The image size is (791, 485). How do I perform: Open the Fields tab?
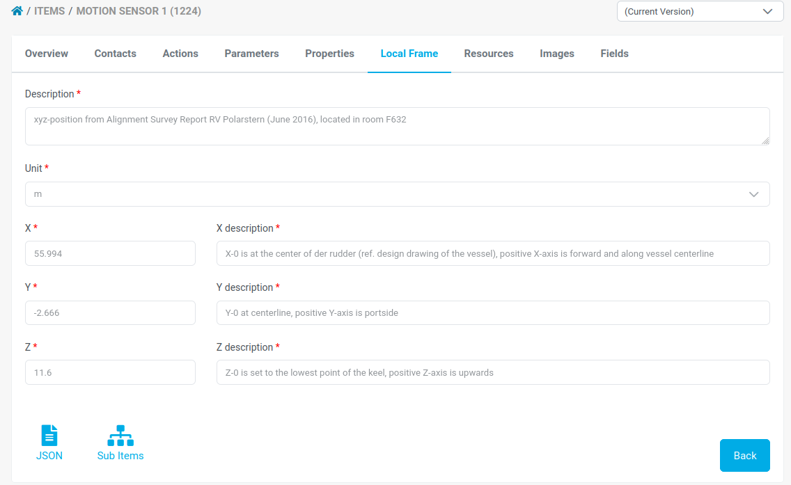pyautogui.click(x=614, y=54)
